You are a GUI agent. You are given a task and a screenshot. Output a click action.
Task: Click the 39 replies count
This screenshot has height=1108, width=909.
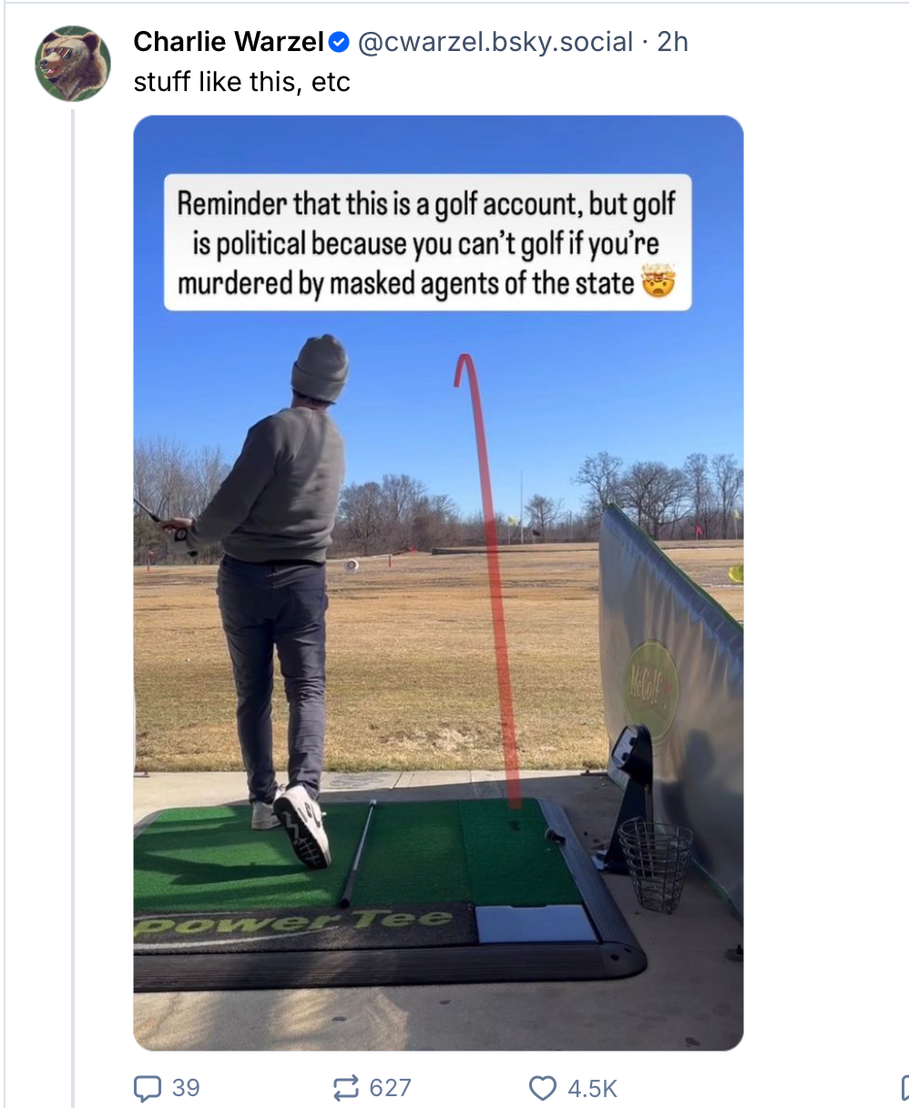point(186,1088)
